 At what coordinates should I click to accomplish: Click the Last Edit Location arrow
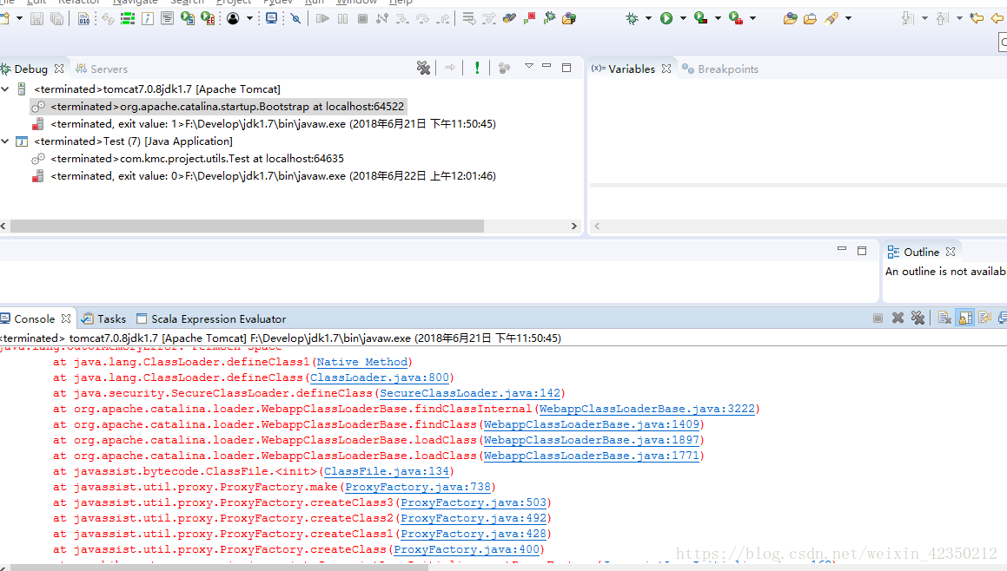click(x=977, y=18)
